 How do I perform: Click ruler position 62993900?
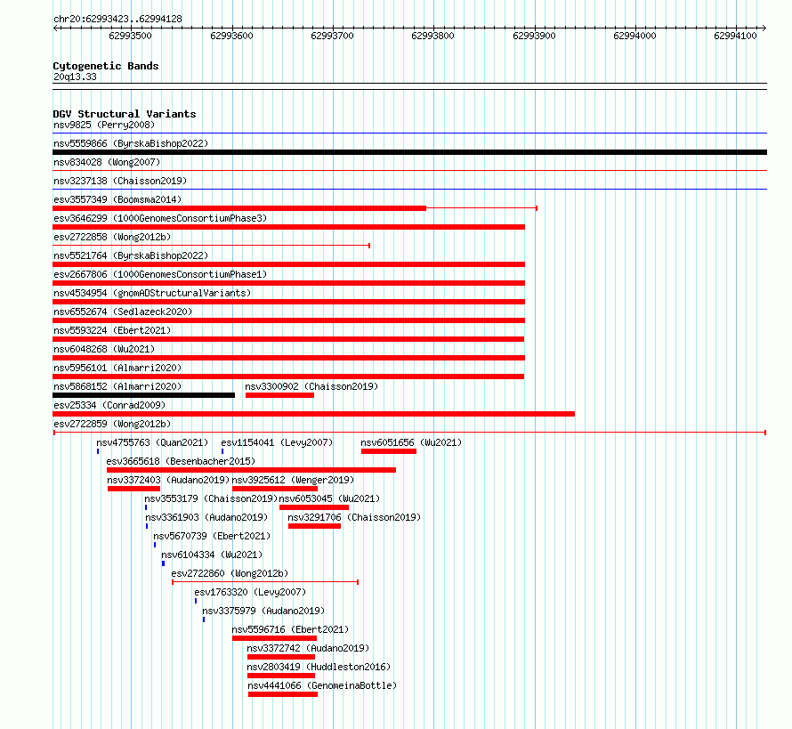tap(534, 36)
